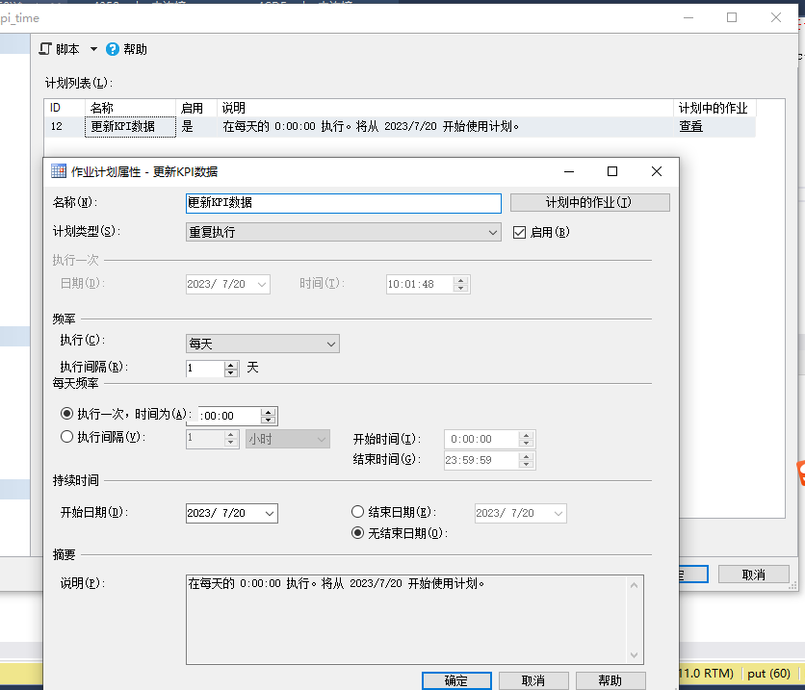Select the 无结束日期(O) radio button
The height and width of the screenshot is (690, 805).
pos(357,533)
